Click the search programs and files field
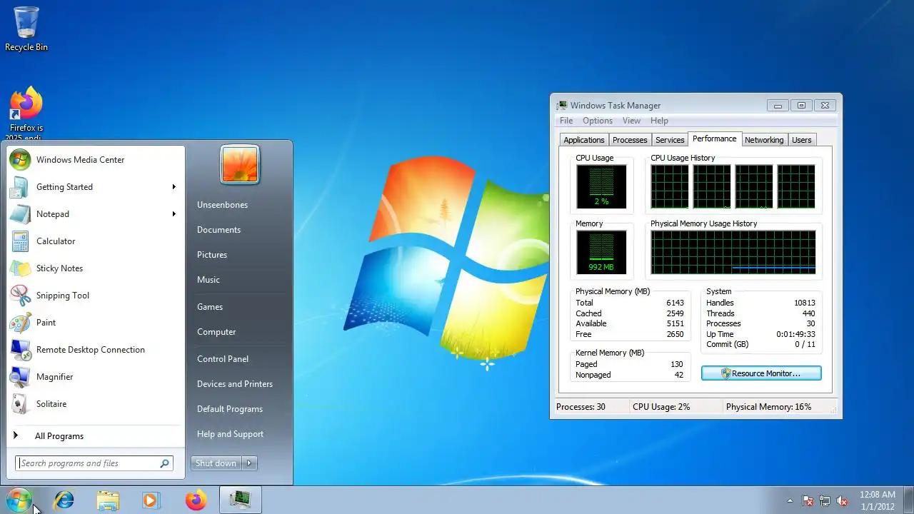The image size is (914, 514). click(94, 463)
